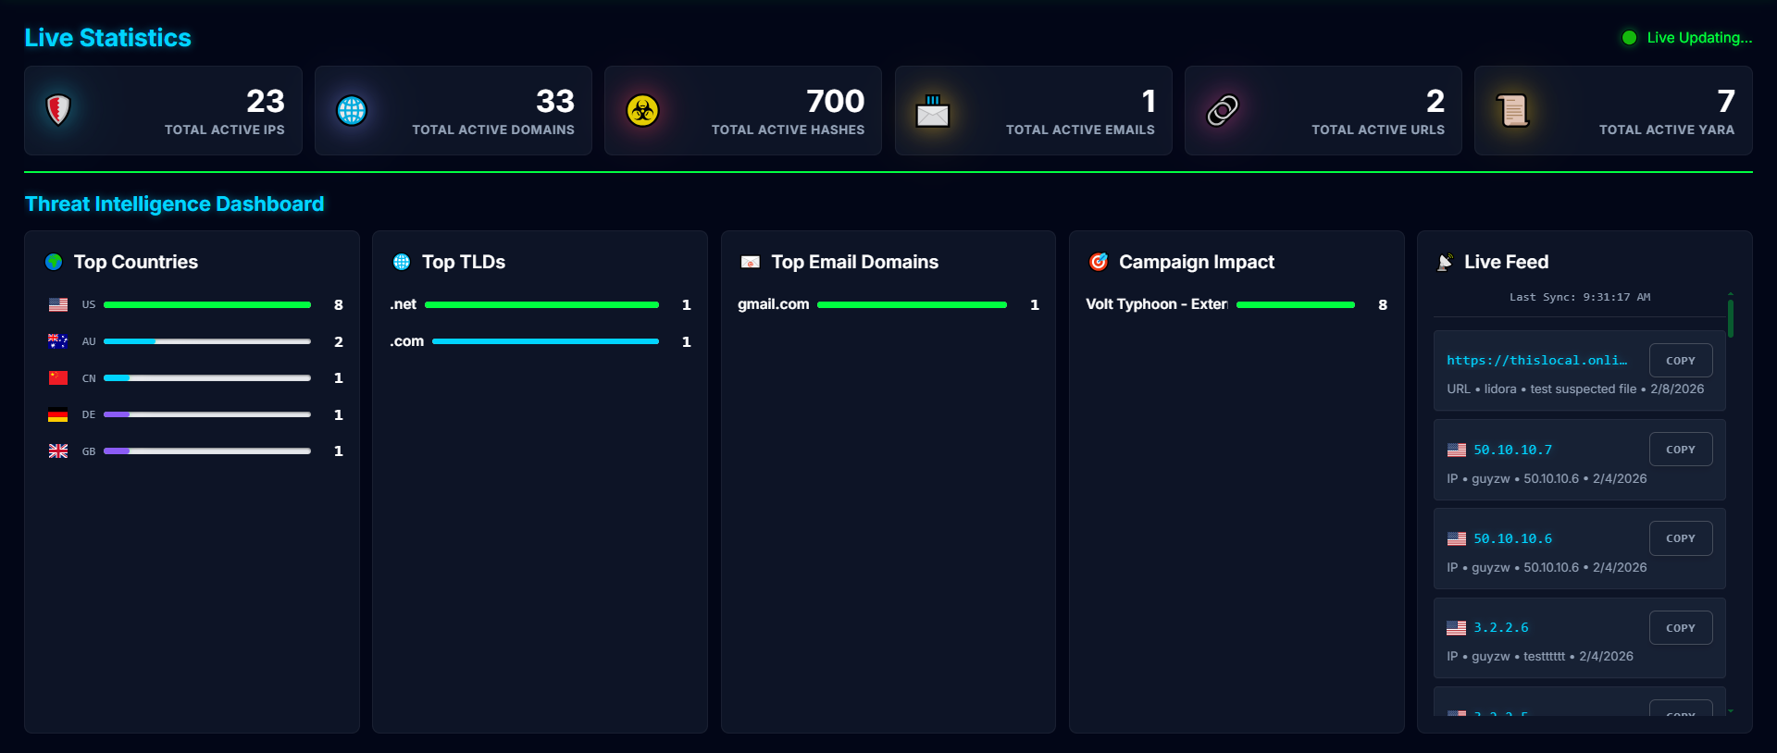Click the biohazard icon for Total Active Hashes

(x=642, y=110)
